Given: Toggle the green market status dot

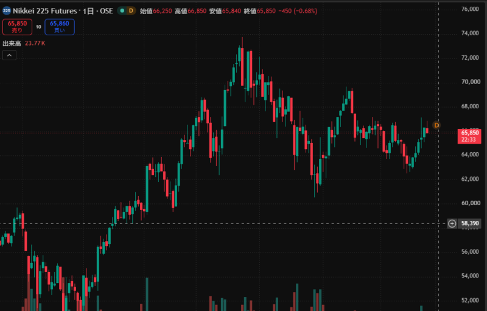Looking at the screenshot, I should coord(122,11).
